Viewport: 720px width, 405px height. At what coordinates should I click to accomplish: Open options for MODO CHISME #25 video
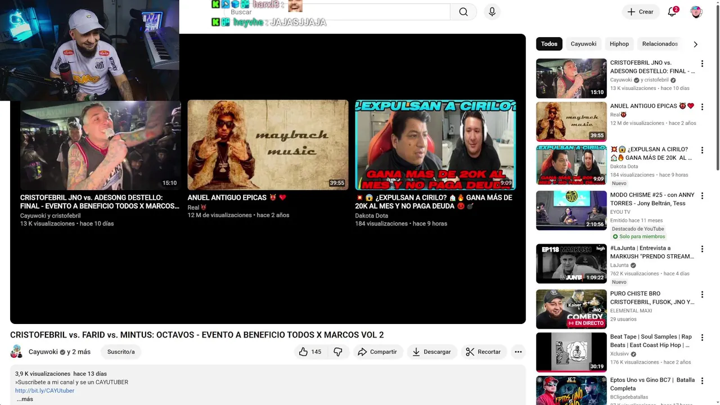click(702, 196)
